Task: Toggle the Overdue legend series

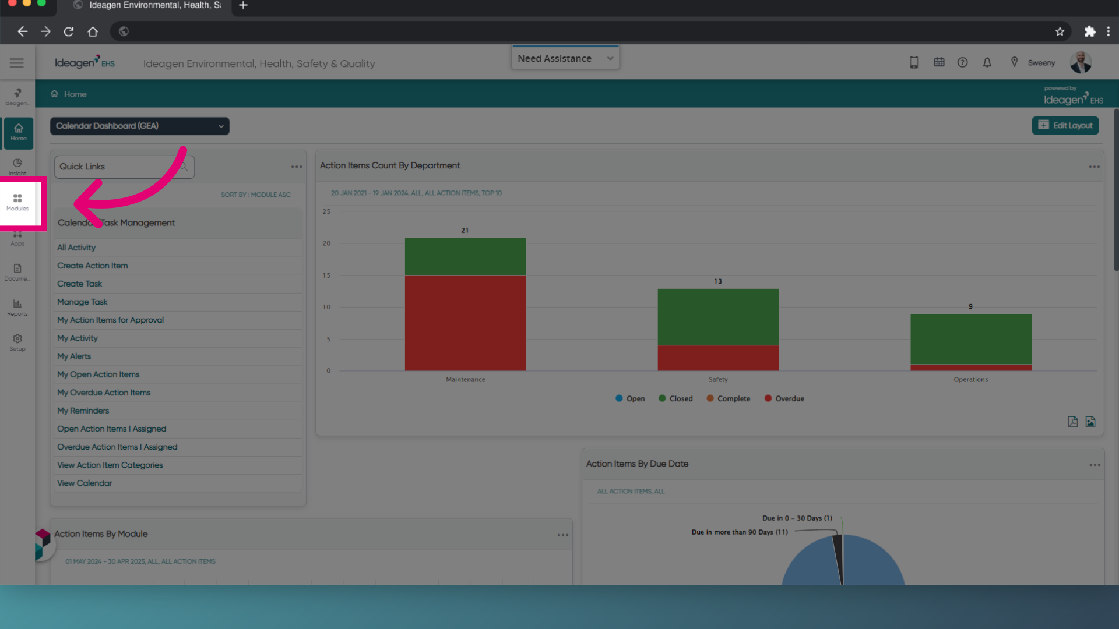Action: [x=784, y=398]
